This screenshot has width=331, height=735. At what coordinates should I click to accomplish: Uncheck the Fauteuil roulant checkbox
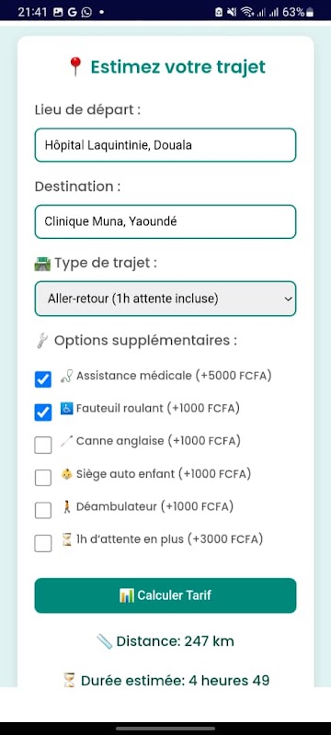tap(43, 412)
